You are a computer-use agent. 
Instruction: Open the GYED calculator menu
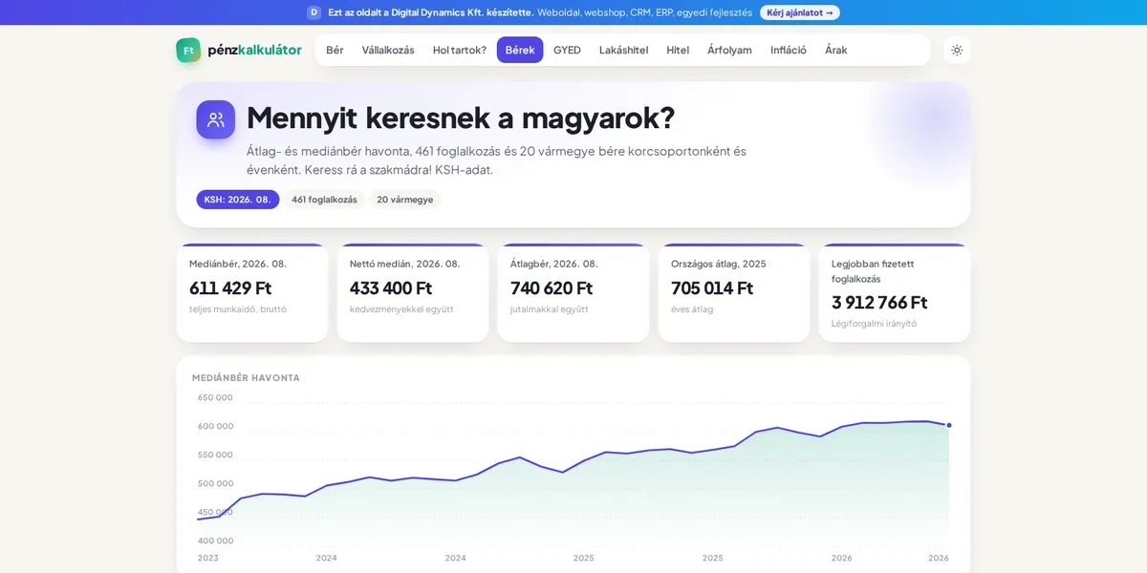coord(567,50)
